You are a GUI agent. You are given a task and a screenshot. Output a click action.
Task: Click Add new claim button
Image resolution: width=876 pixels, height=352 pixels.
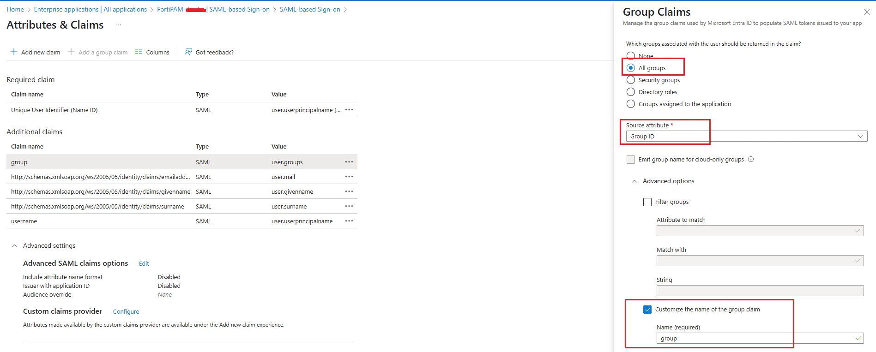(x=35, y=52)
